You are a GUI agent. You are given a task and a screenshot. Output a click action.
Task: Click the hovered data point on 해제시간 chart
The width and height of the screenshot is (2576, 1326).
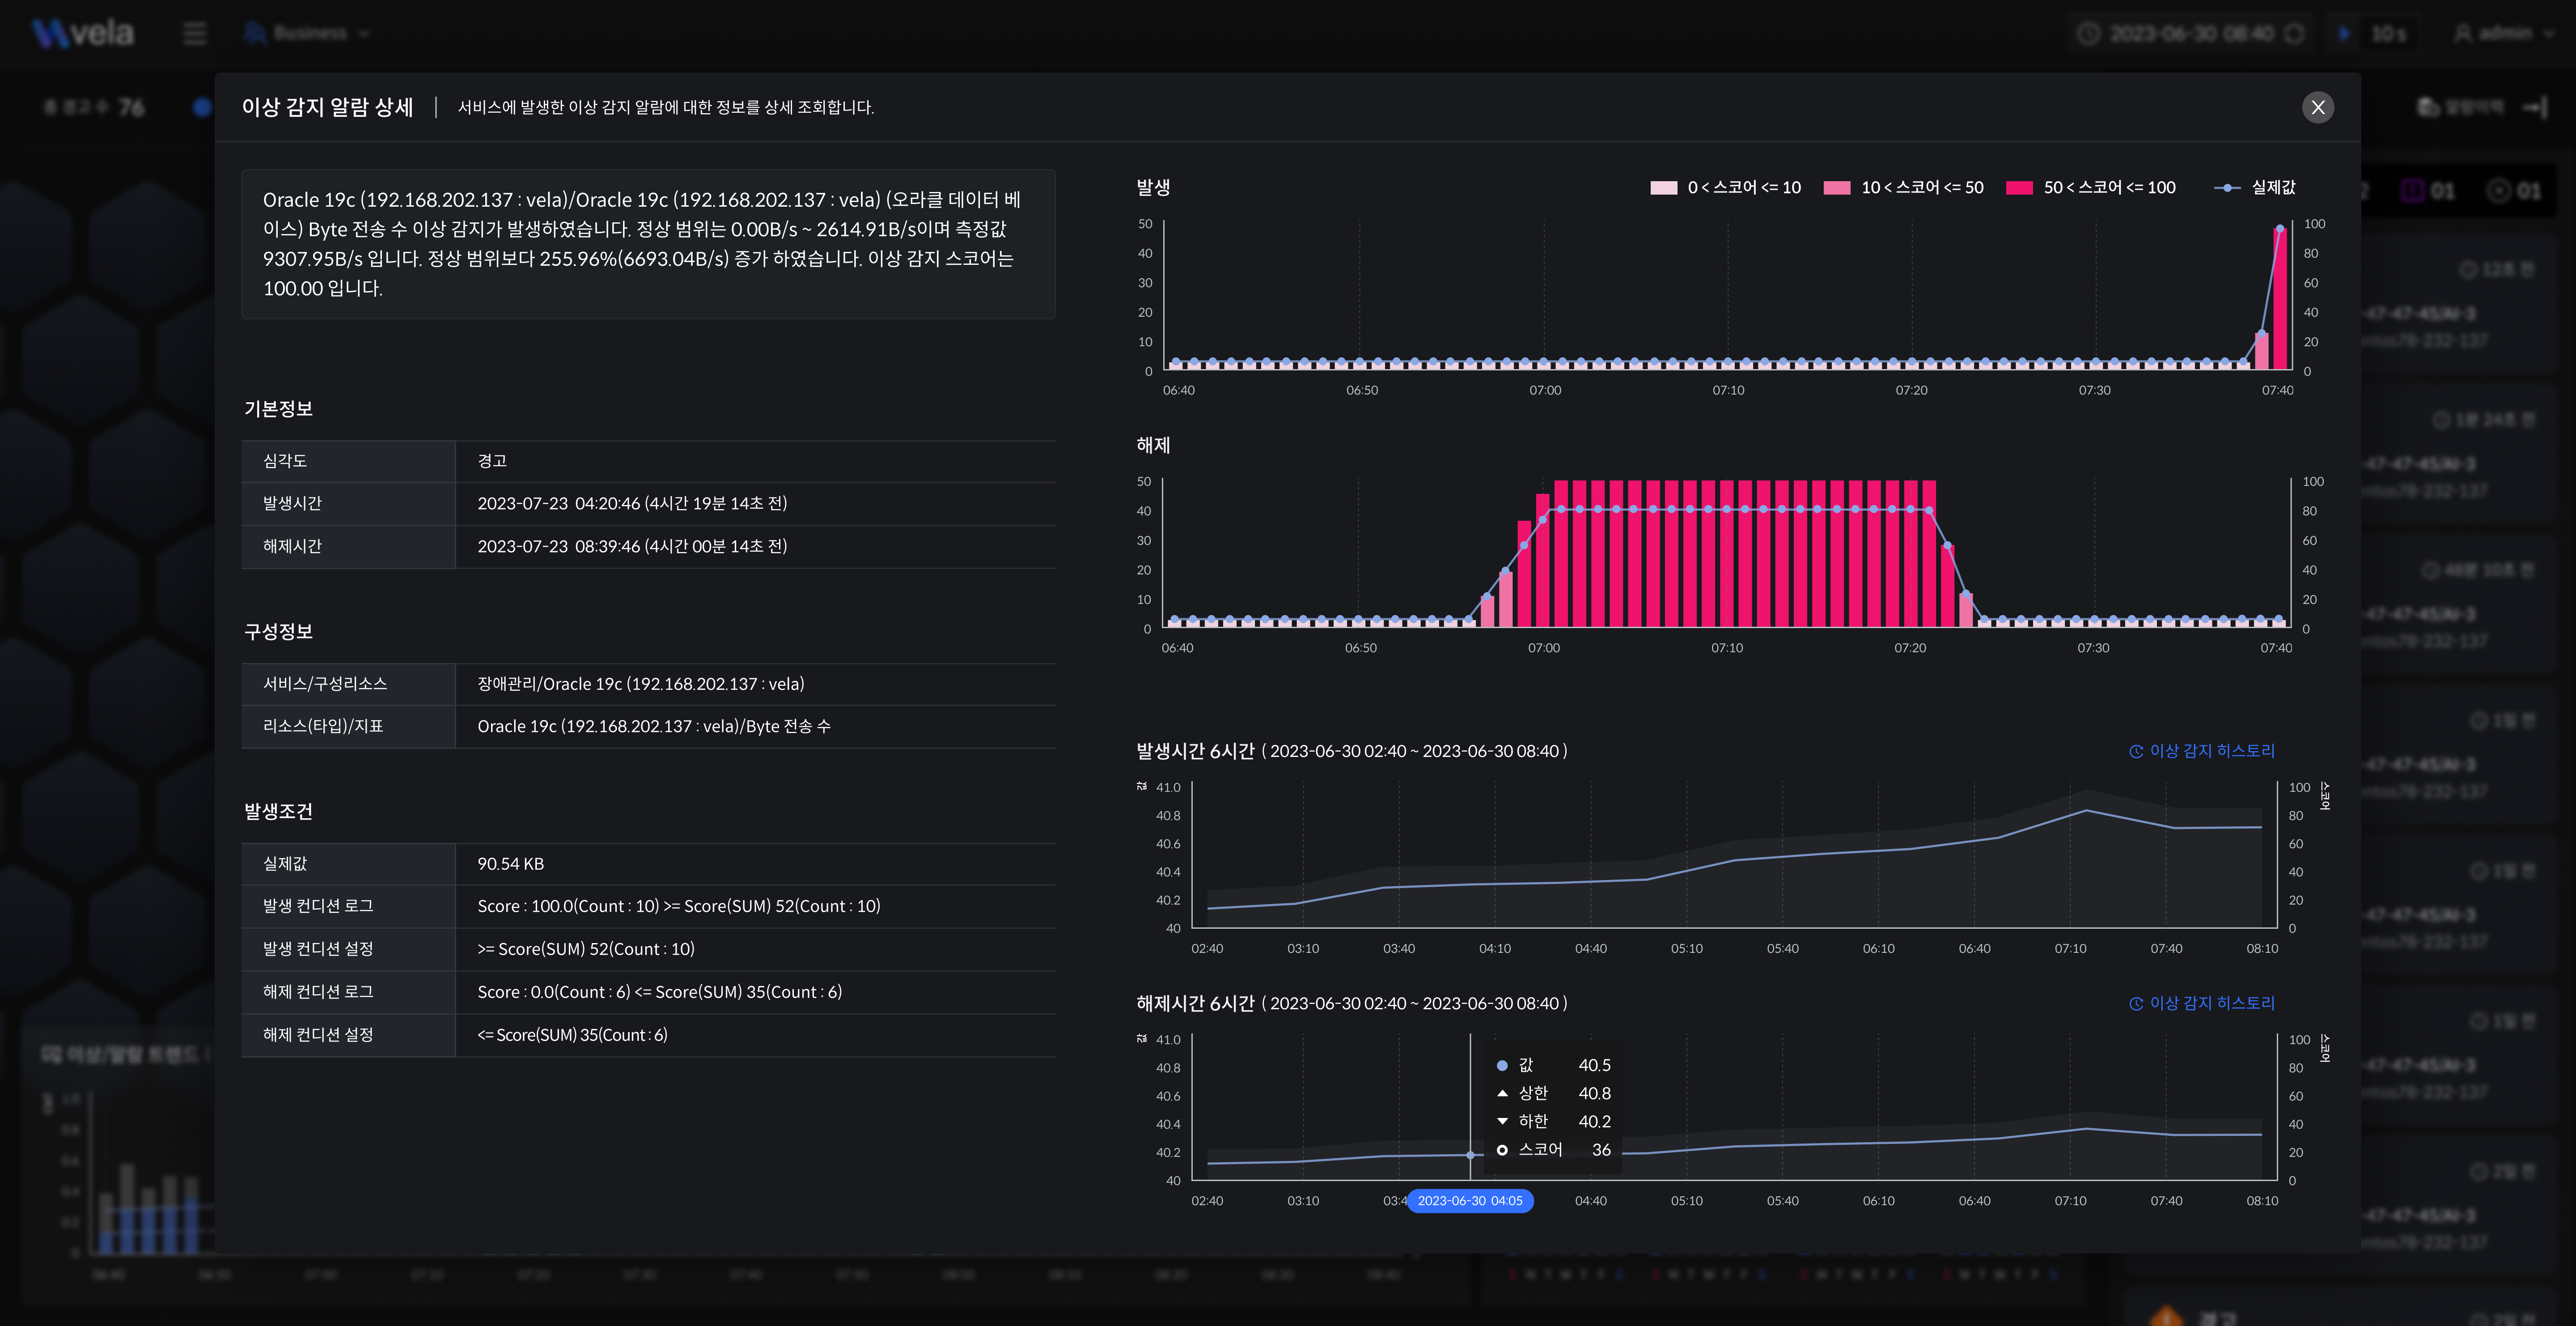coord(1470,1155)
